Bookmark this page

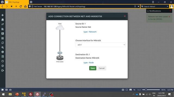pos(135,6)
